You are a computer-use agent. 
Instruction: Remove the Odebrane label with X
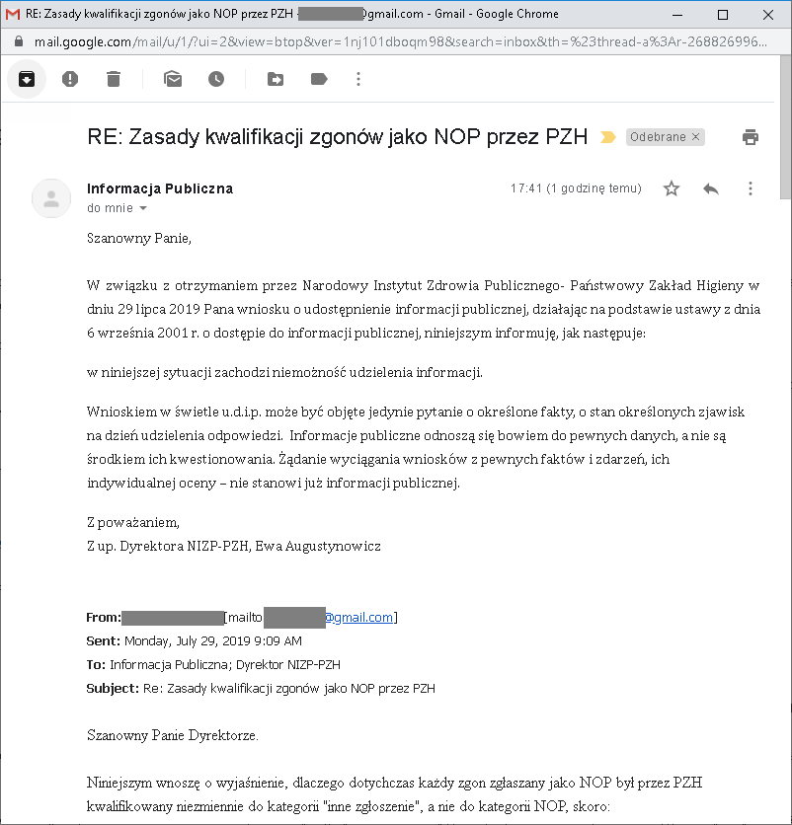pyautogui.click(x=696, y=137)
